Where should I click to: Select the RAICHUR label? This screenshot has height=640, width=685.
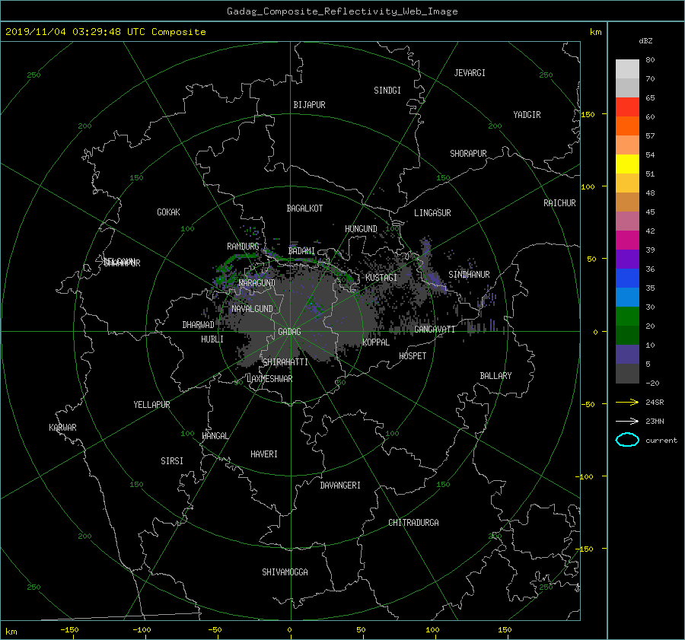(x=559, y=203)
